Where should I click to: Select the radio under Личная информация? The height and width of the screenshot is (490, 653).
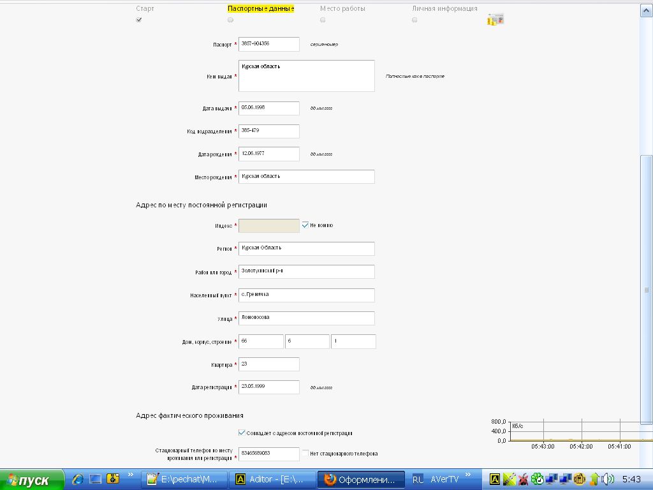coord(415,20)
